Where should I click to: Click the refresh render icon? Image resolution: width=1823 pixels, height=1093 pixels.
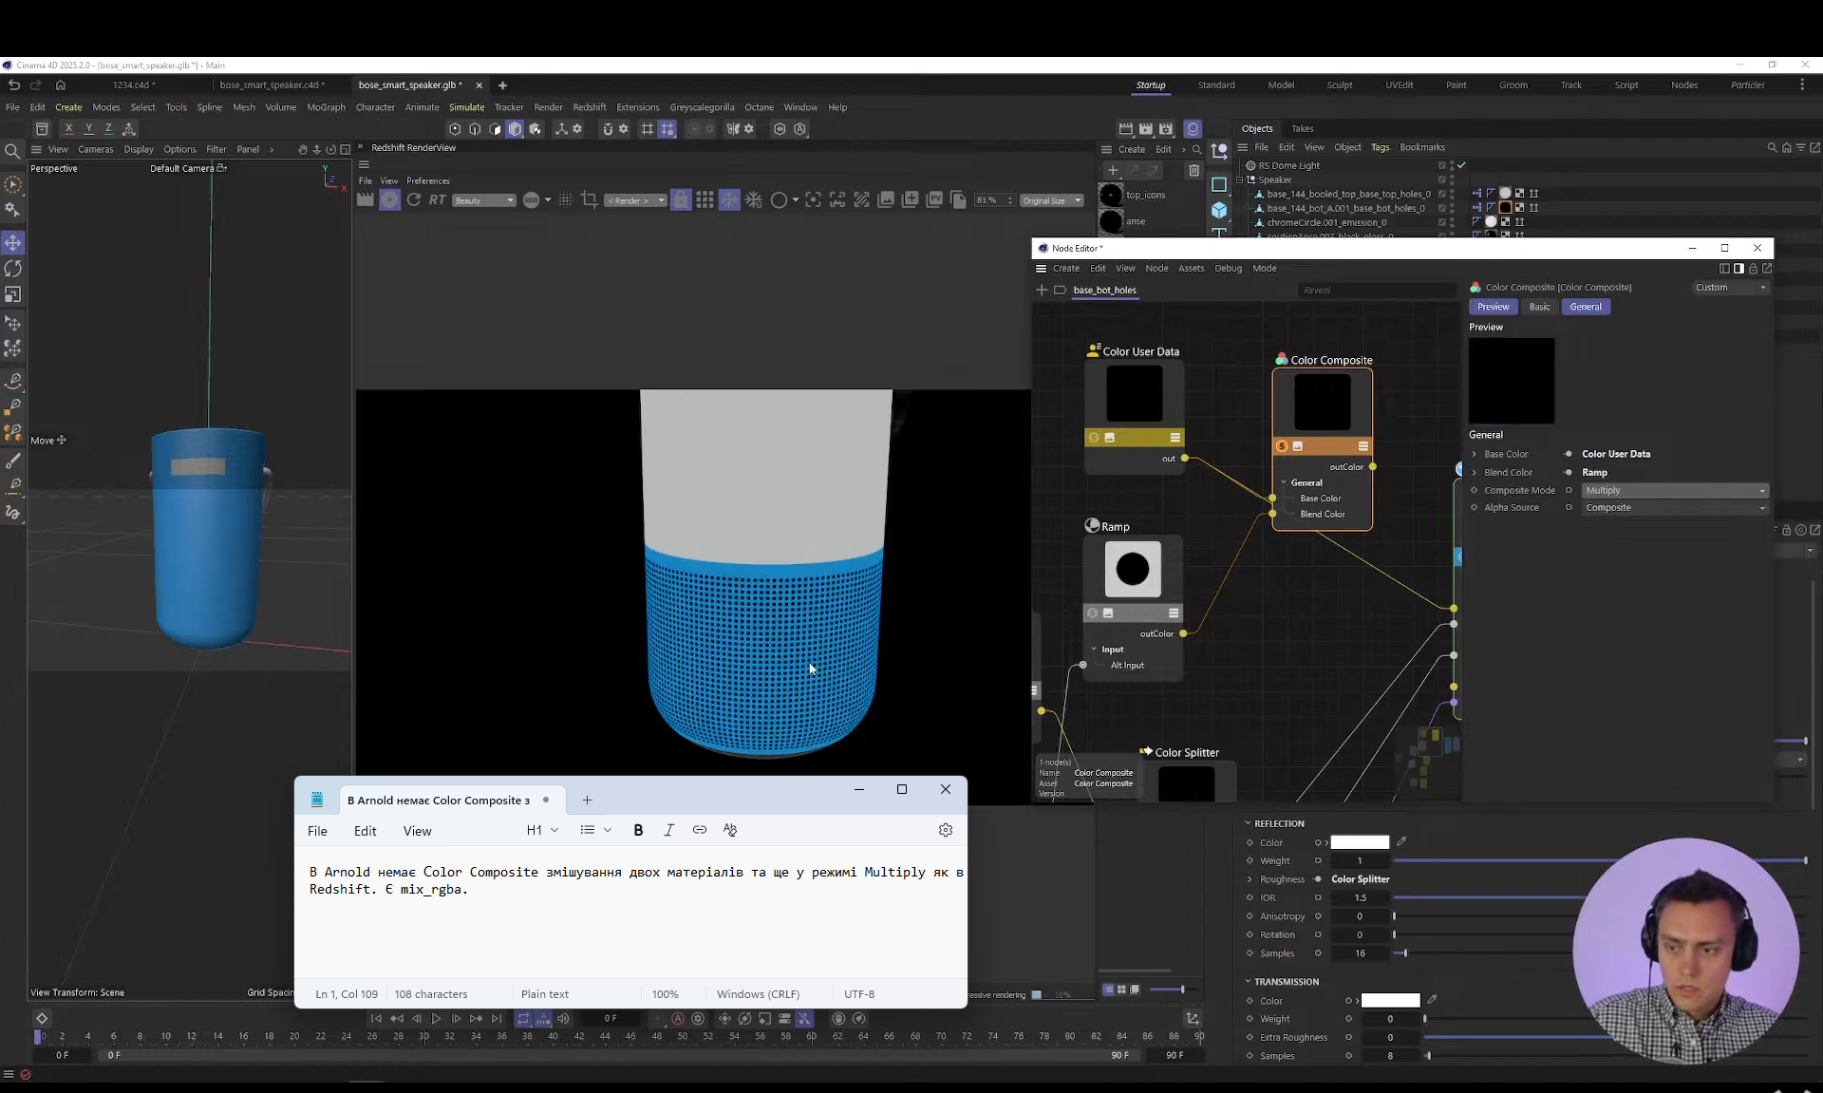click(414, 200)
